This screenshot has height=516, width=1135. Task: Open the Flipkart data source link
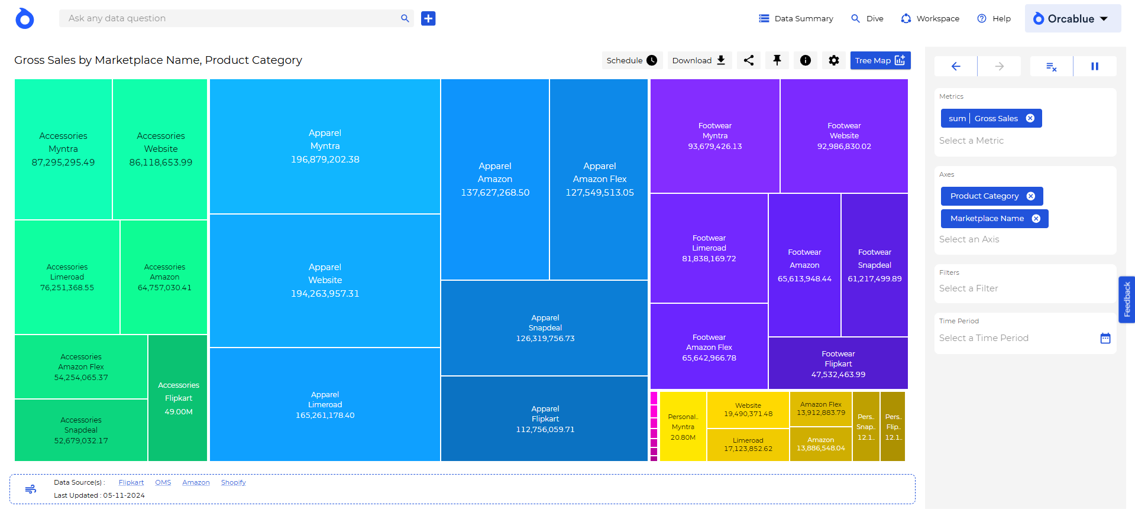pos(131,482)
